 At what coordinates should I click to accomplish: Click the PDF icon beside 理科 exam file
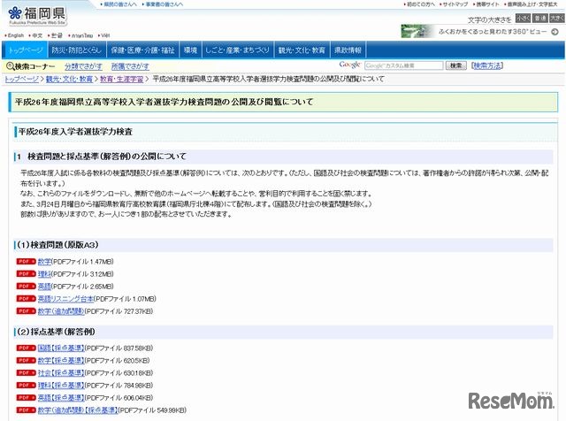click(x=26, y=273)
